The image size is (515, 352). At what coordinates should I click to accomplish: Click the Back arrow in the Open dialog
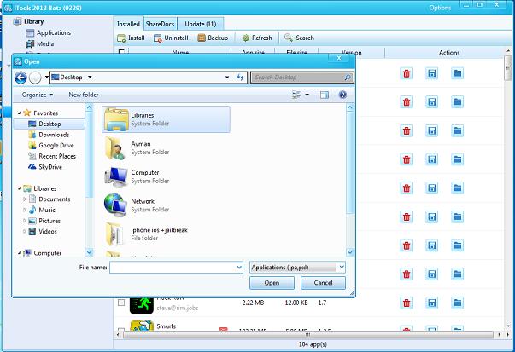(x=20, y=78)
